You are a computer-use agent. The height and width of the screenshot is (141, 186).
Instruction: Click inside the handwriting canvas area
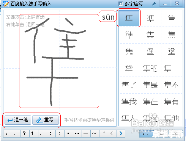click(60, 68)
